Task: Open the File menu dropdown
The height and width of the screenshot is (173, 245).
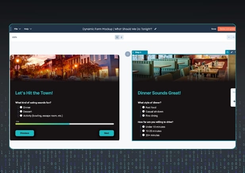Action: (17, 29)
